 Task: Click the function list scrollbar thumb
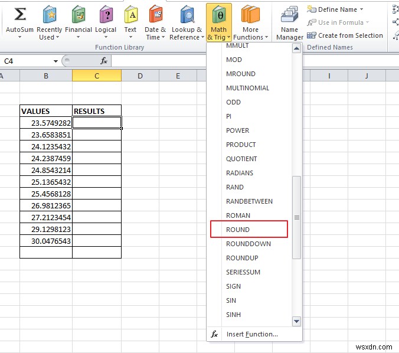[x=296, y=218]
